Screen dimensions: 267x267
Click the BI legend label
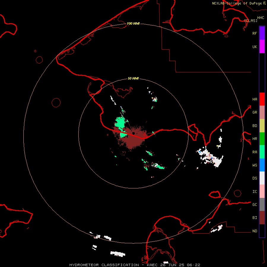coord(255,218)
